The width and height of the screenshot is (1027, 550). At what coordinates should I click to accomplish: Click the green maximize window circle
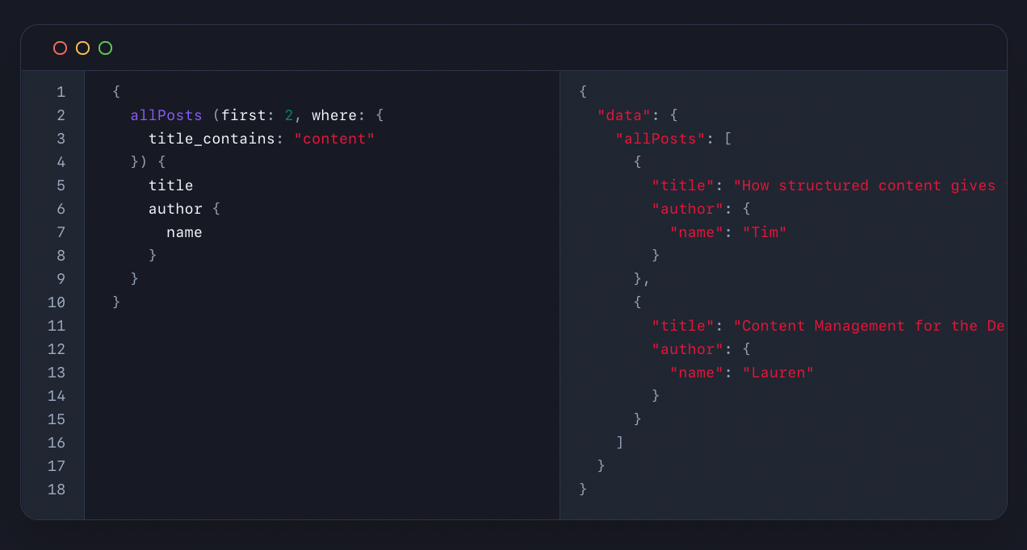pyautogui.click(x=105, y=48)
